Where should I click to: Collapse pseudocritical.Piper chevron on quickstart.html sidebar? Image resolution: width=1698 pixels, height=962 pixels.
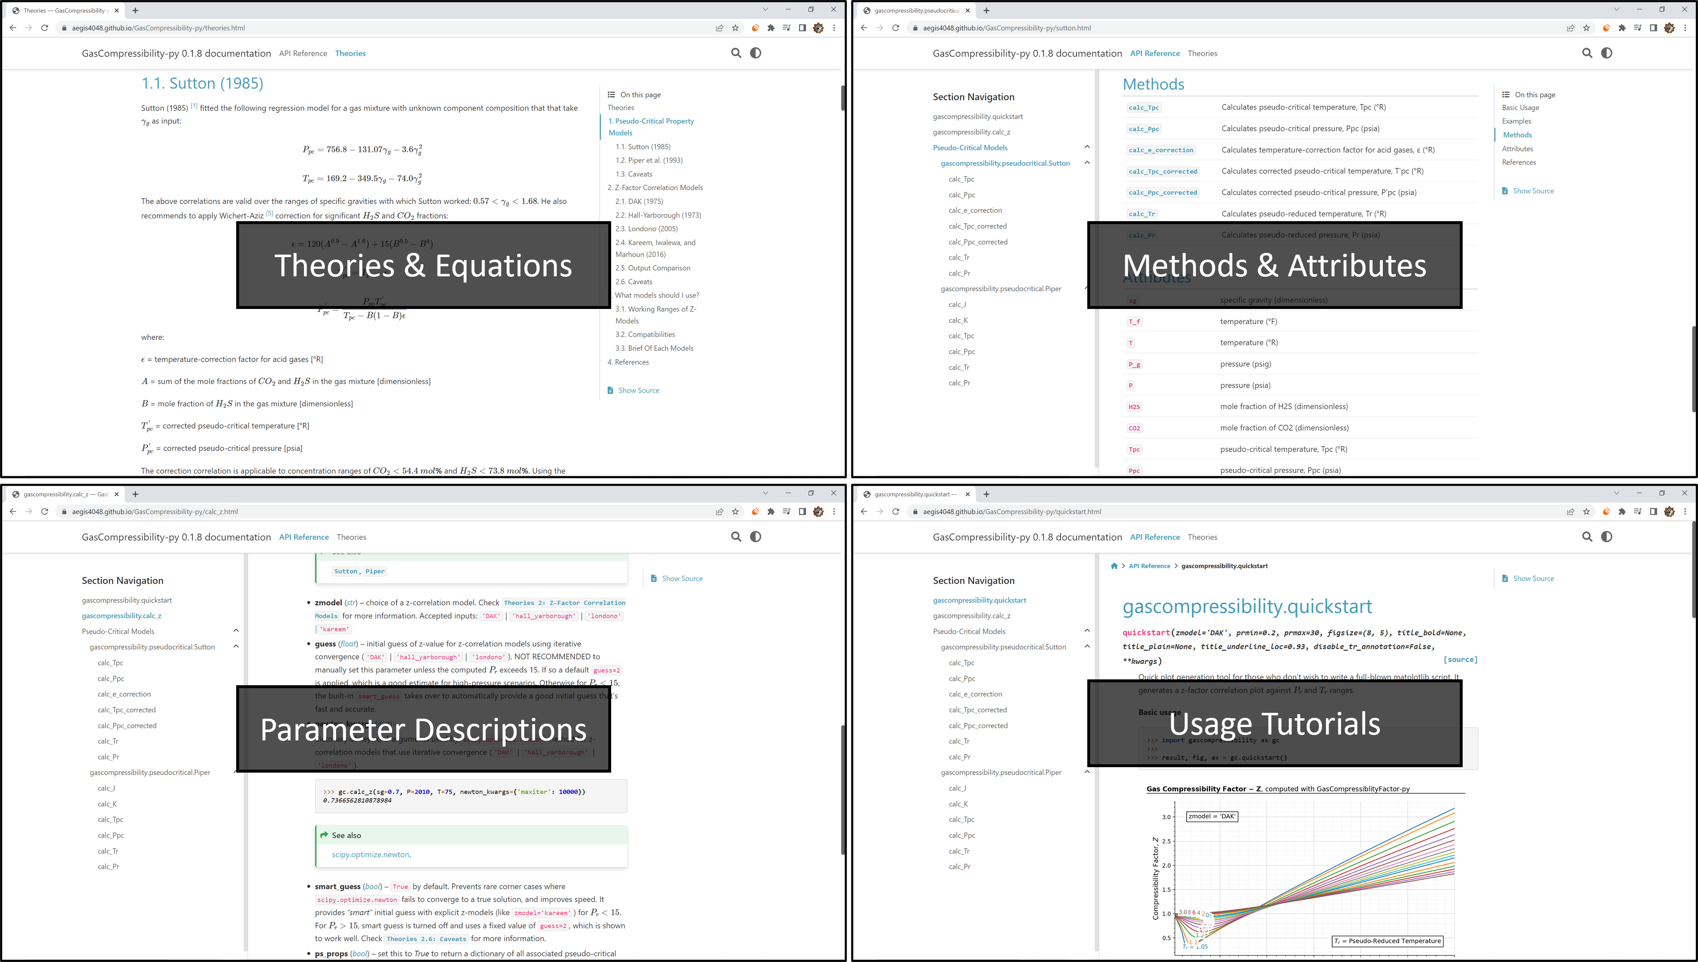(x=1087, y=772)
